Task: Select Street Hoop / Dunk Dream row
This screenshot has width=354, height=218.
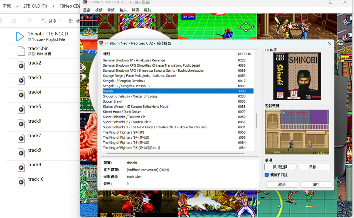Action: click(178, 112)
